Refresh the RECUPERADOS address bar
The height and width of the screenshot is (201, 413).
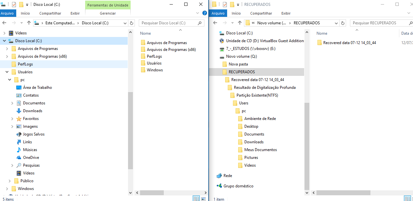click(x=343, y=23)
